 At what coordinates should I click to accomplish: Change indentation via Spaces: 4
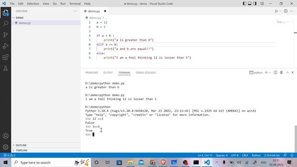tap(222, 155)
